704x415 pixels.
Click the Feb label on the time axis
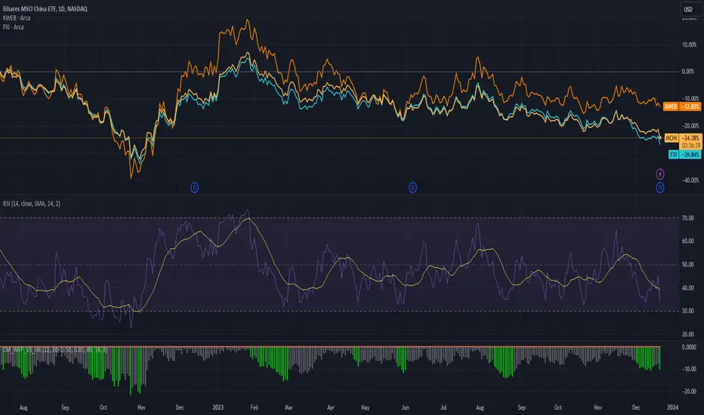pyautogui.click(x=254, y=407)
